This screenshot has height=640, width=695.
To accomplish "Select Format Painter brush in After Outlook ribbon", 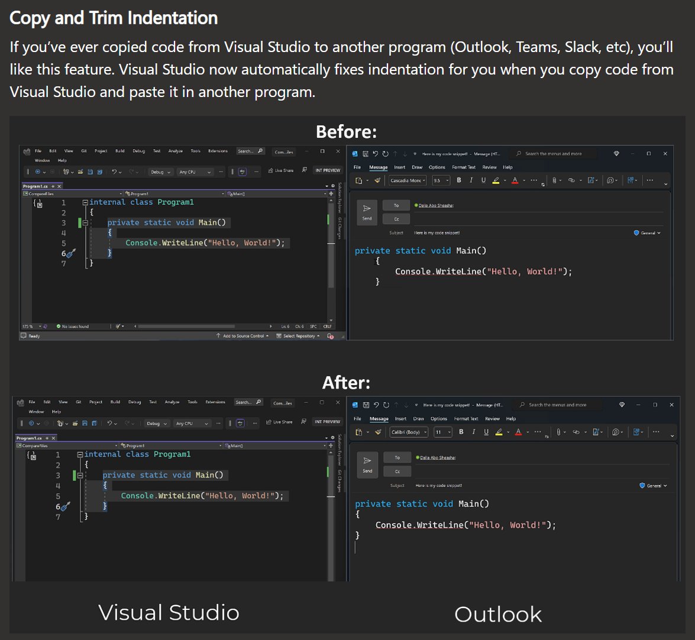I will 378,432.
